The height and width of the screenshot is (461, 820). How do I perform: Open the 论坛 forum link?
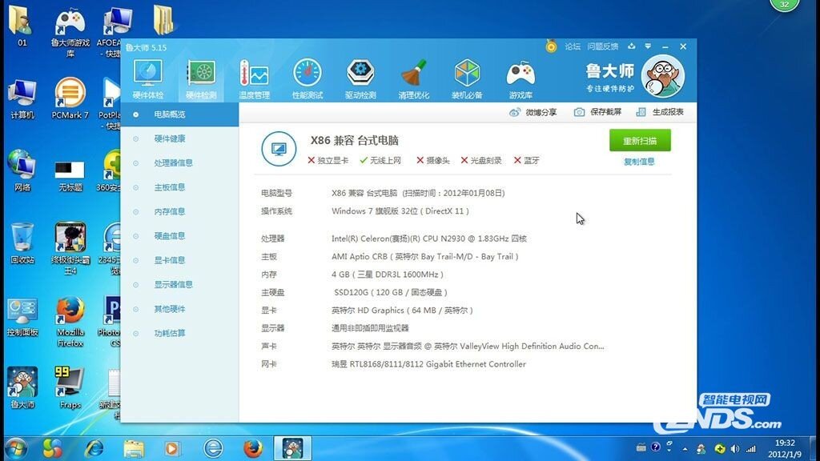tap(573, 46)
